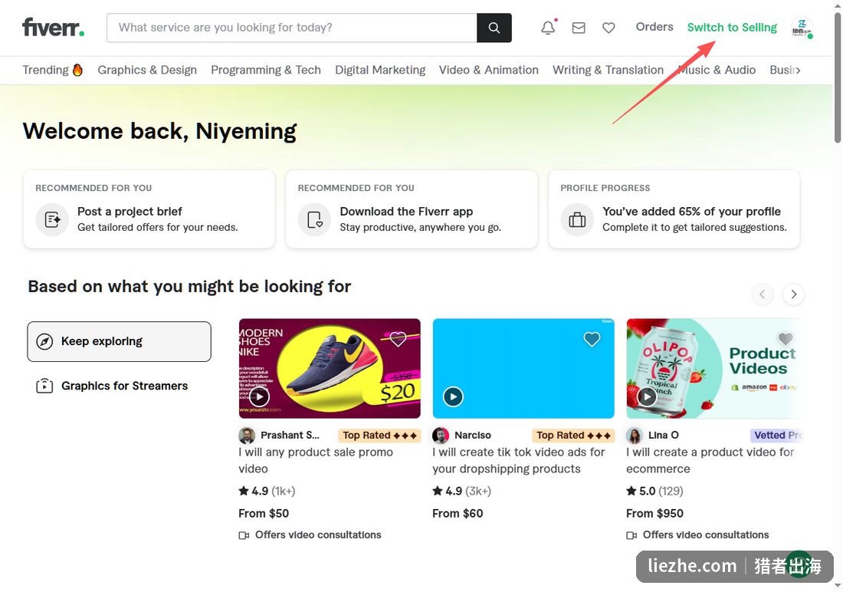Image resolution: width=843 pixels, height=592 pixels.
Task: Click 'From $60' price text
Action: [x=458, y=514]
